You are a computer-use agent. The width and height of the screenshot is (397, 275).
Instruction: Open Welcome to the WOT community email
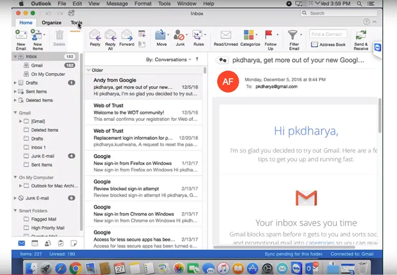(143, 112)
